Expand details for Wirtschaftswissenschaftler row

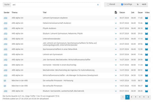(x=116, y=76)
